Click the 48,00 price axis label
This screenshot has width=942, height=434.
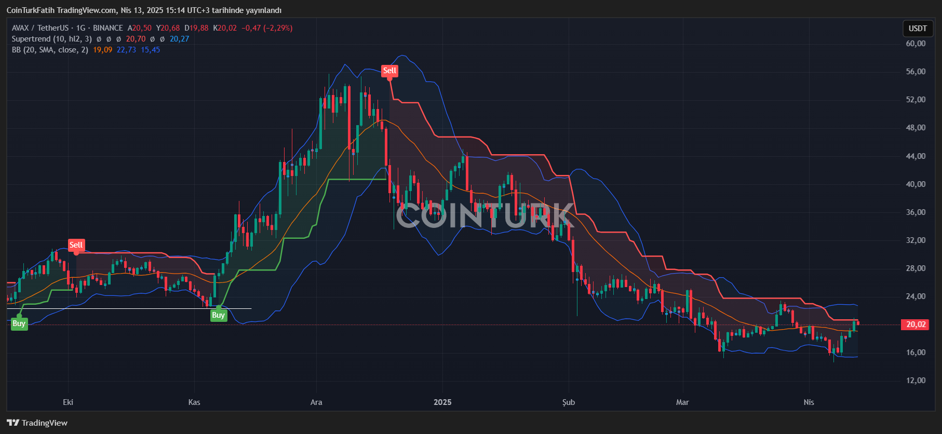point(916,128)
